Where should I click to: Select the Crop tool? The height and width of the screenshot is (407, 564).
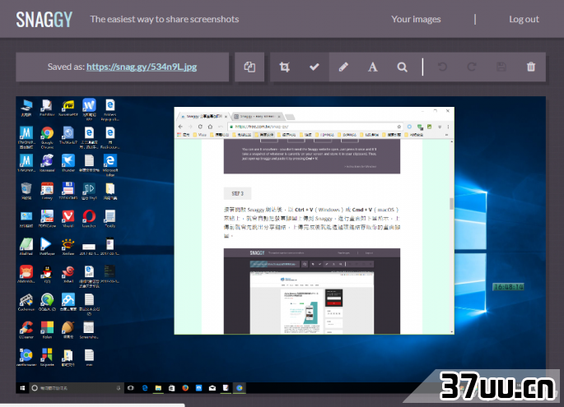click(x=285, y=67)
